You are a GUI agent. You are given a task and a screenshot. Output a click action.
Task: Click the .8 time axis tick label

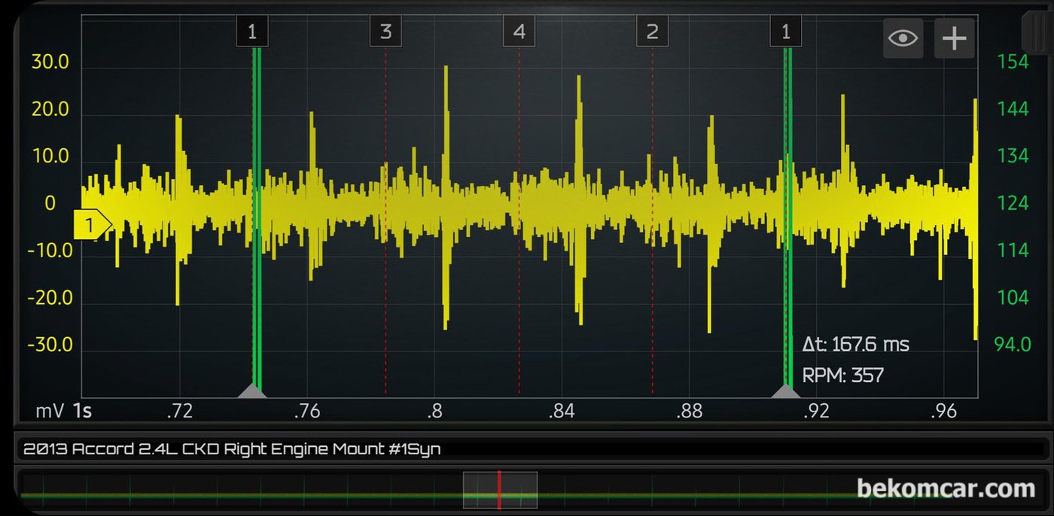tap(434, 411)
